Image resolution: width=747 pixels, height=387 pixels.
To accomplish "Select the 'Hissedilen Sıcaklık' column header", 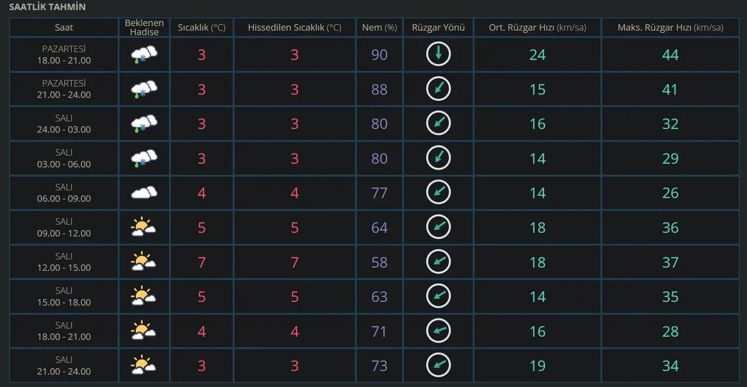I will pyautogui.click(x=294, y=27).
